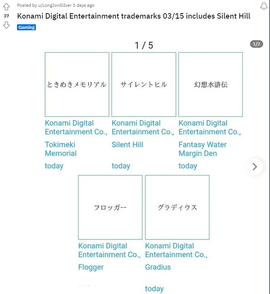
Task: Click Konami Digital Entertainment above Fantasy Water Margin
Action: (209, 127)
